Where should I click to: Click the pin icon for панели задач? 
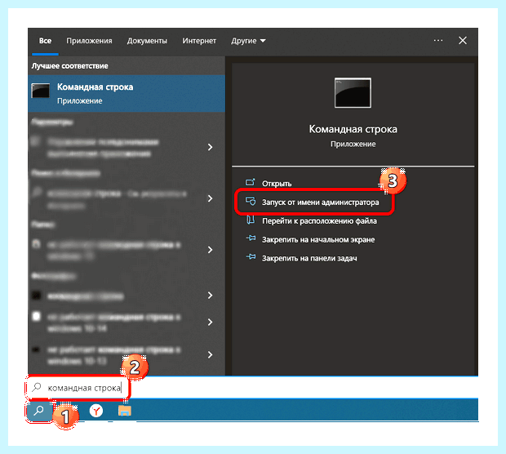click(251, 257)
